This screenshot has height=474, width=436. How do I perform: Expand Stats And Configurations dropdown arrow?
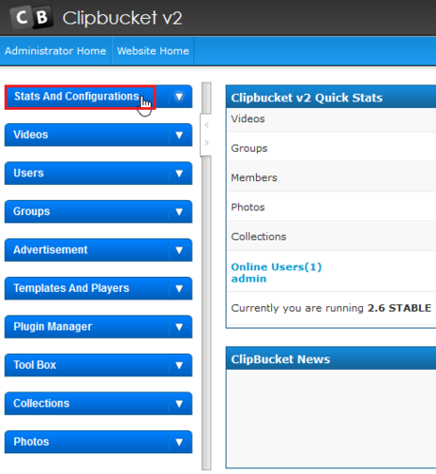(x=179, y=97)
